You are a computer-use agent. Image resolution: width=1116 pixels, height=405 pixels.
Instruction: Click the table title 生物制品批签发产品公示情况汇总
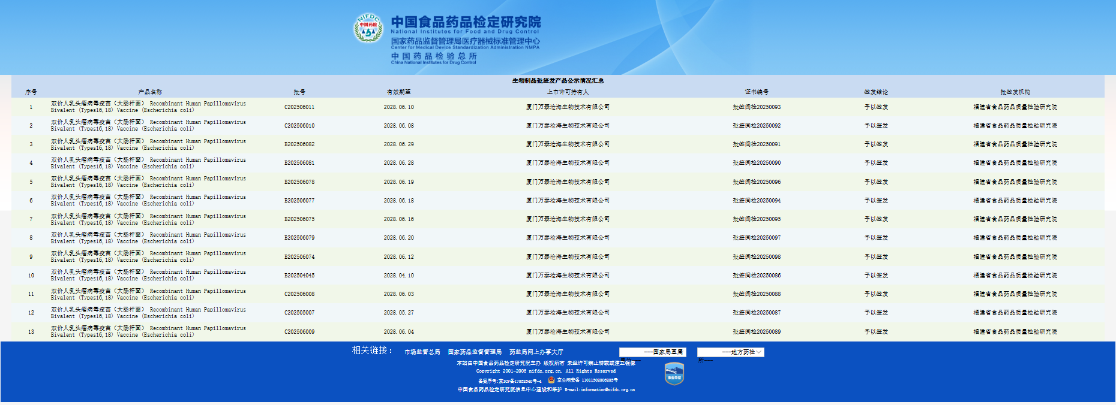pos(558,81)
